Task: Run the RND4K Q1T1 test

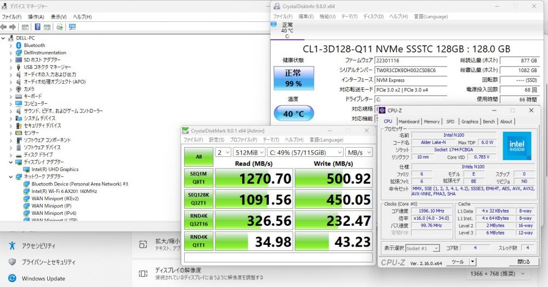Action: [x=198, y=241]
